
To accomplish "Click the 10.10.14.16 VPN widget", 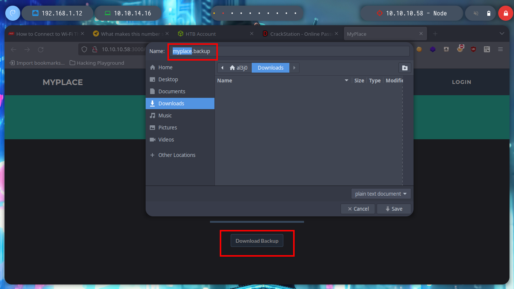I will click(128, 13).
